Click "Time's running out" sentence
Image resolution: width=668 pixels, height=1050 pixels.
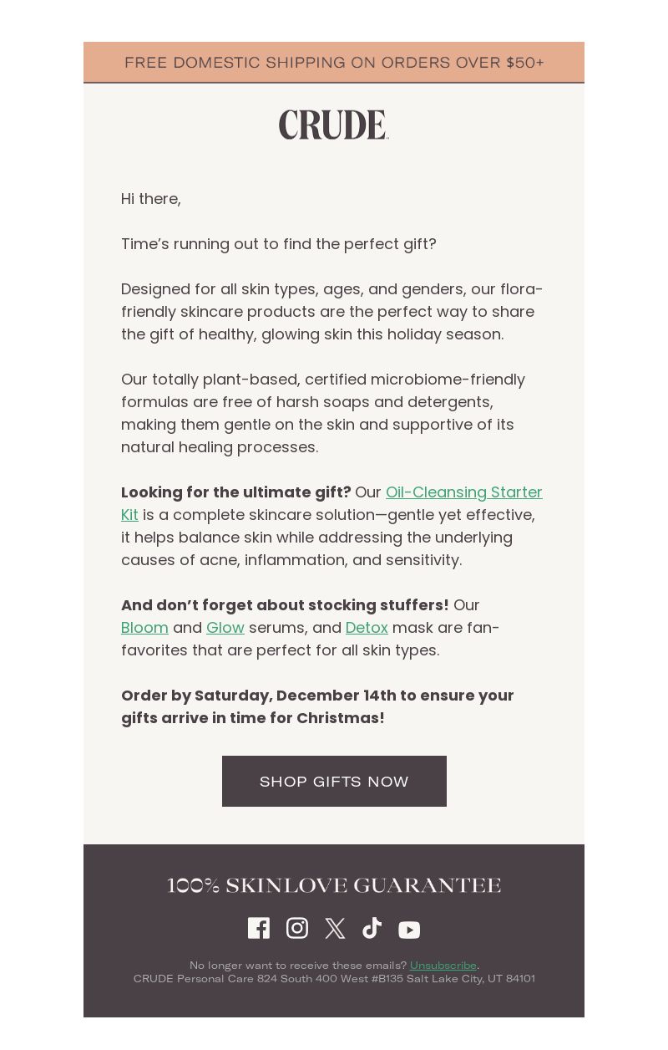[x=279, y=244]
